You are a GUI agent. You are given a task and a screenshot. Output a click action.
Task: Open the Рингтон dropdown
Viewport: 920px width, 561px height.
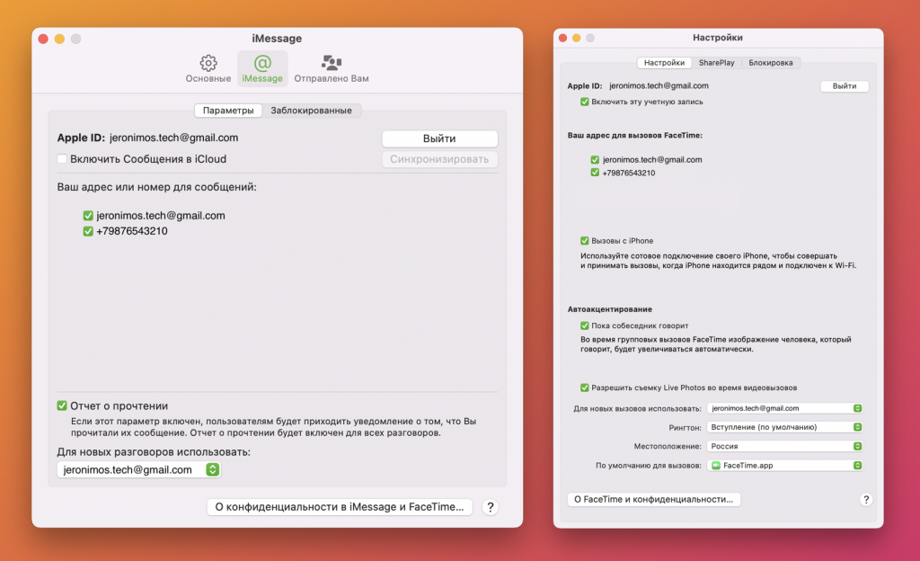pos(785,427)
